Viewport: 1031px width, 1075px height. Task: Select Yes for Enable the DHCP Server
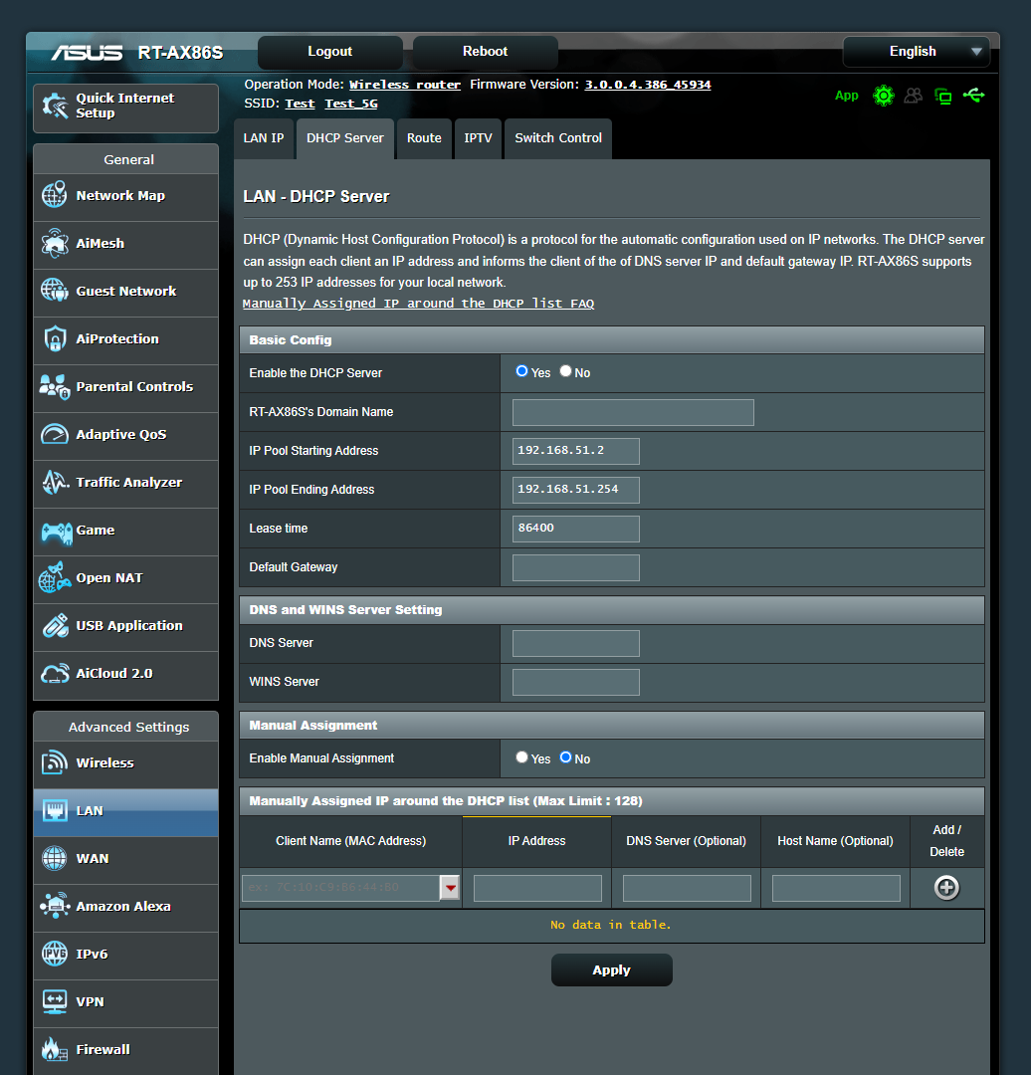(520, 370)
